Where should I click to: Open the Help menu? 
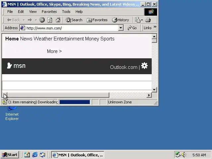[x=79, y=12]
